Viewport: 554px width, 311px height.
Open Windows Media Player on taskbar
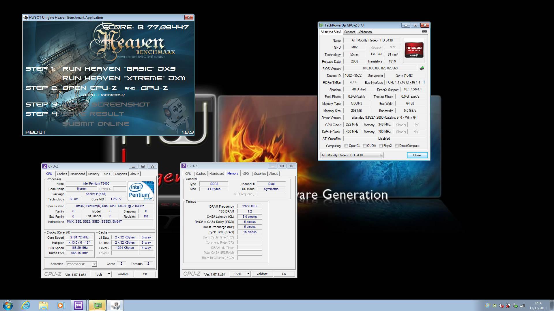(x=61, y=305)
